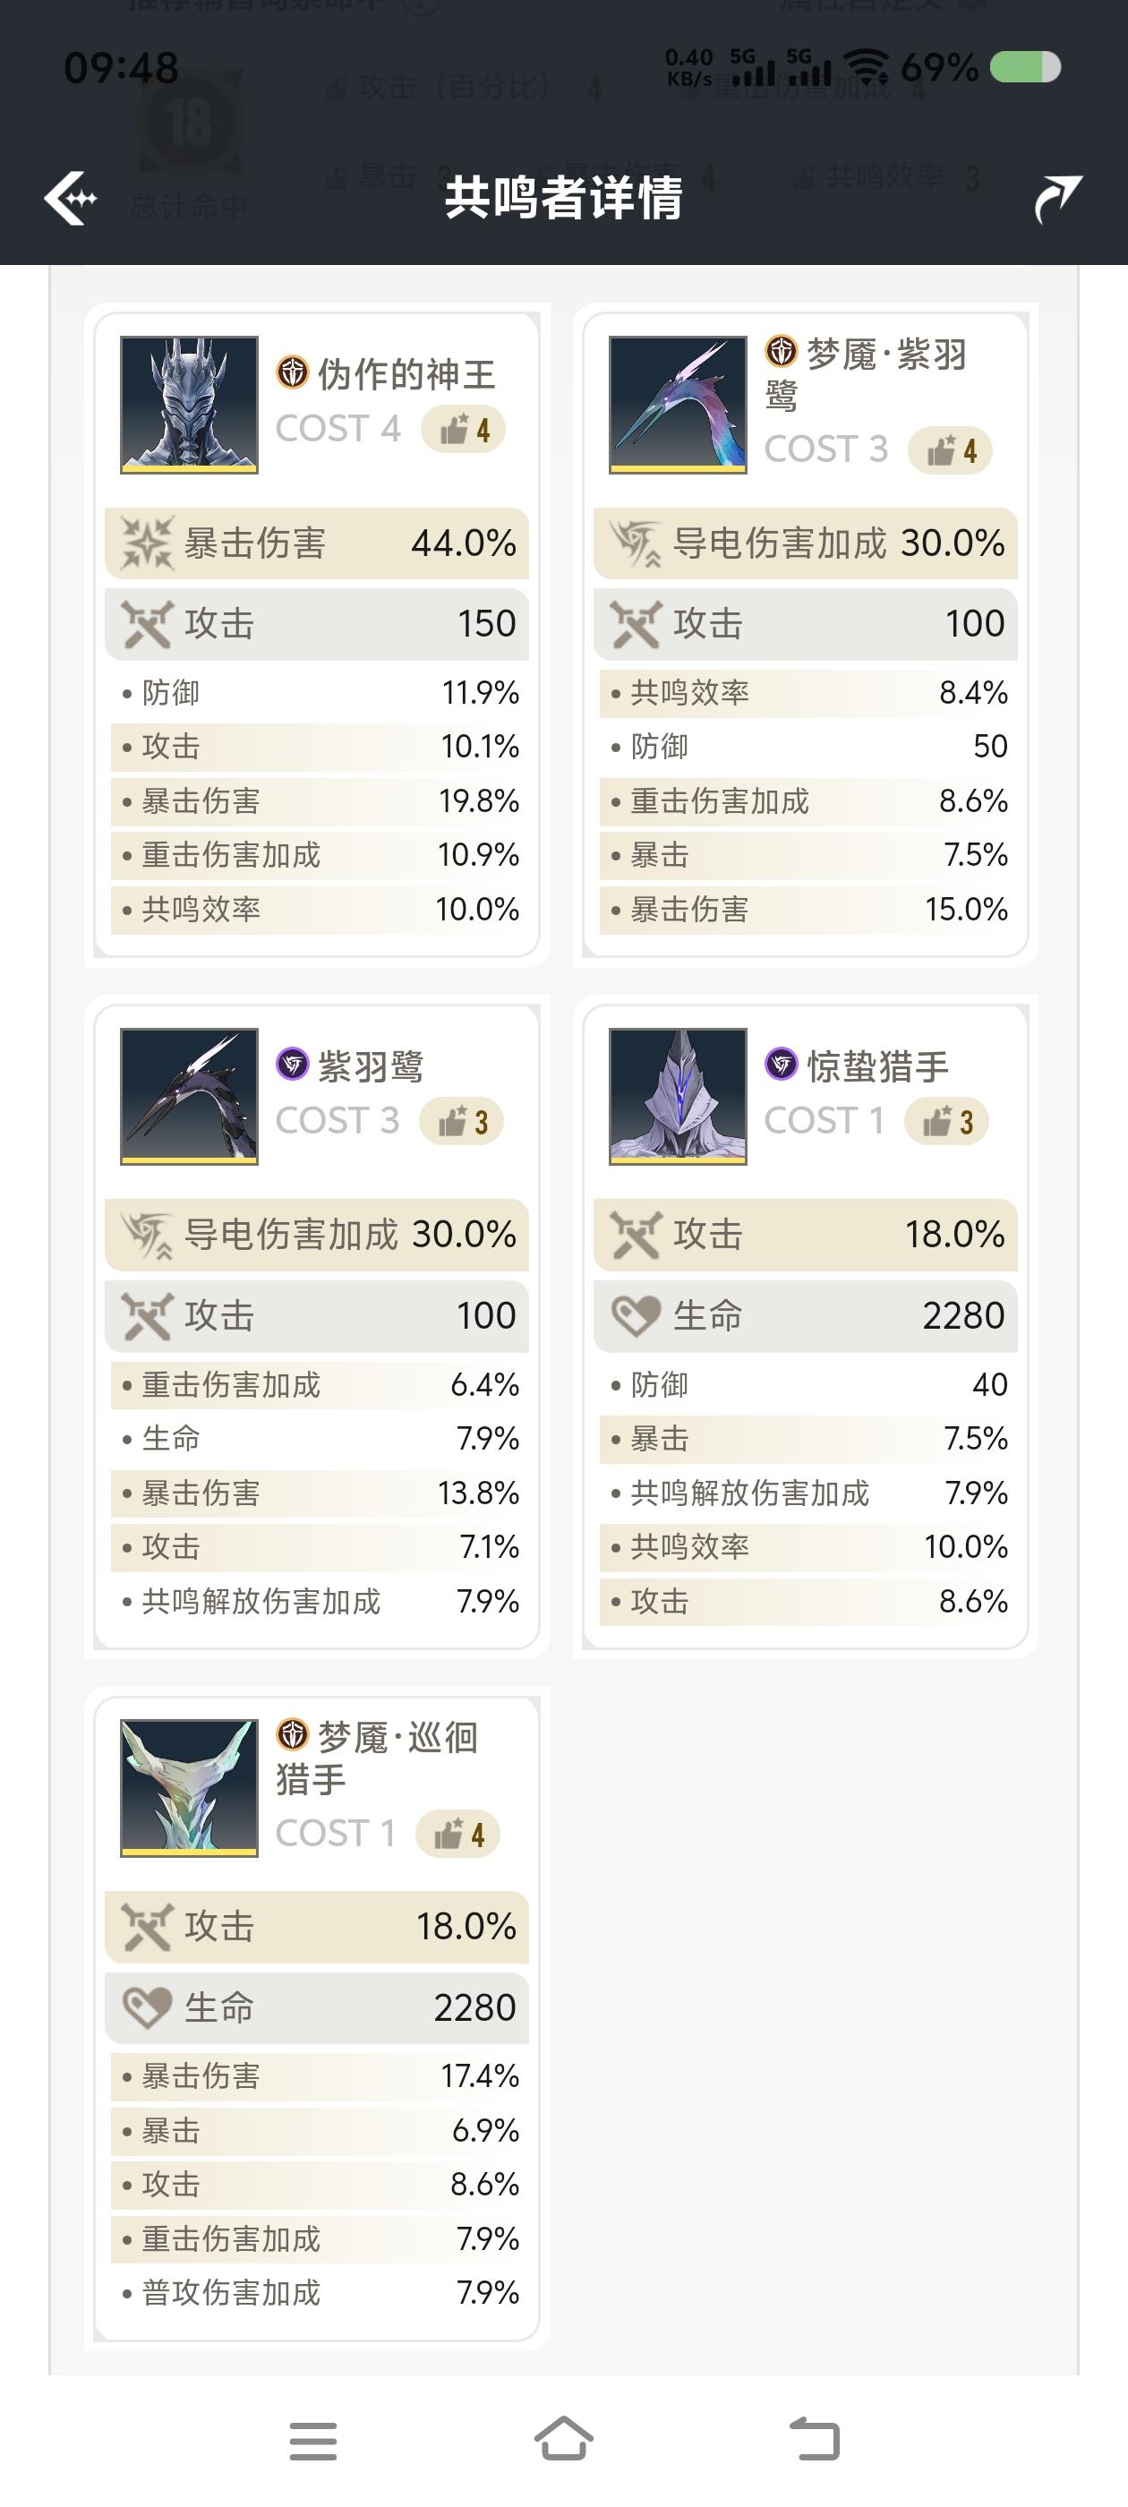Tap the share arrow icon
This screenshot has width=1128, height=2507.
click(x=1057, y=199)
